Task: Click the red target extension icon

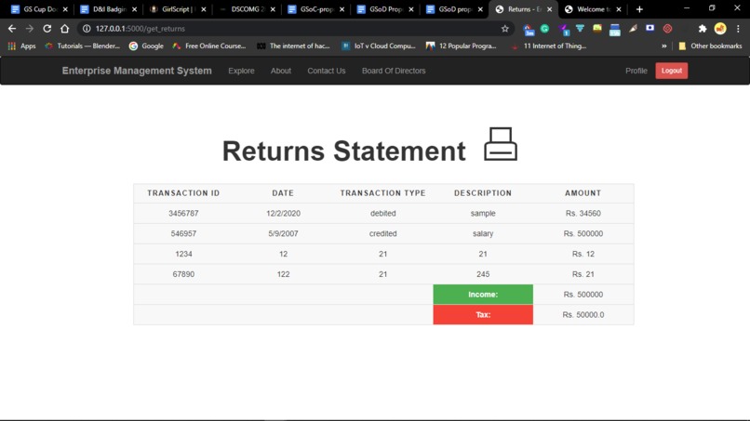Action: pyautogui.click(x=667, y=29)
